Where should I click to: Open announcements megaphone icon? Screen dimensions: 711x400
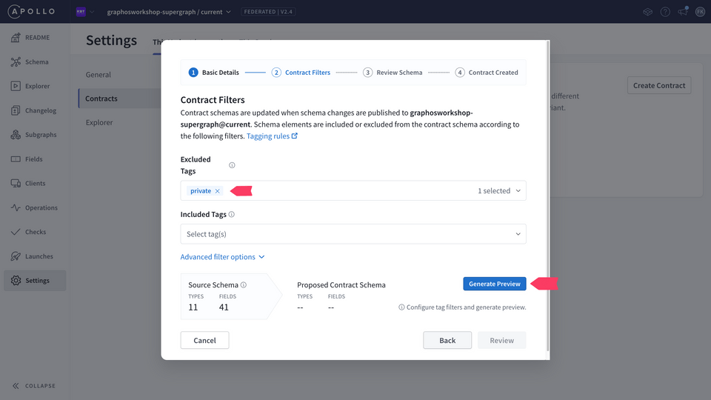(x=683, y=11)
